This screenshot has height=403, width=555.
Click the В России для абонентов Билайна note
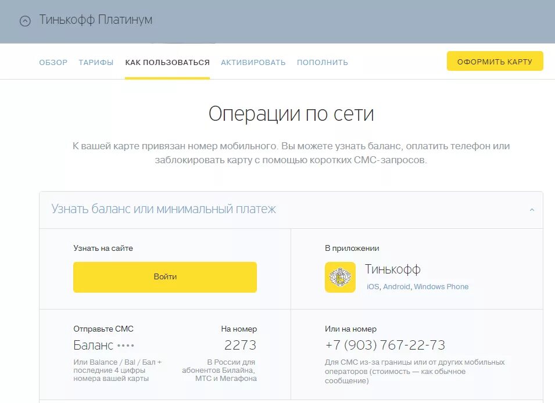click(220, 370)
